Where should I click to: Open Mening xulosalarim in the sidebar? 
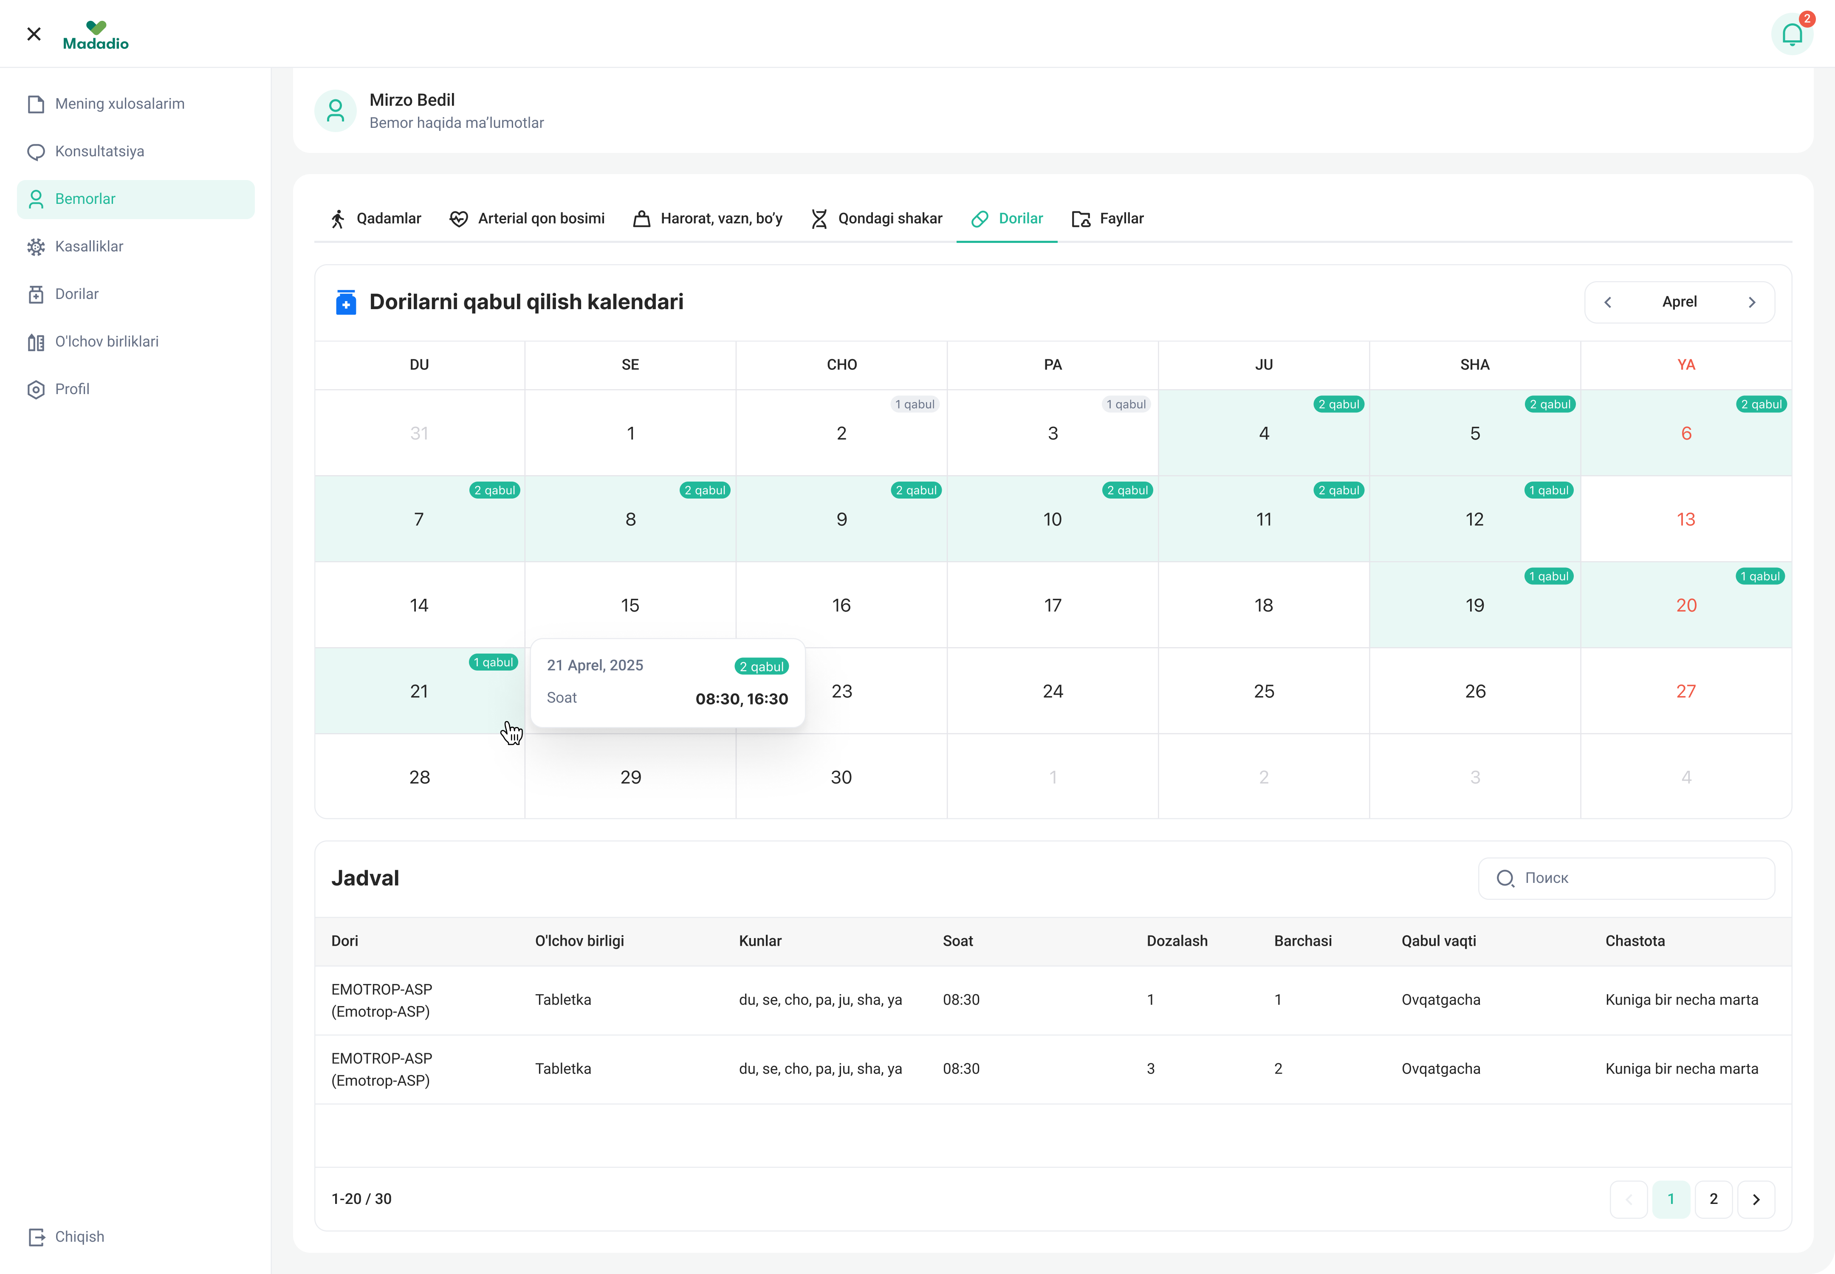(119, 104)
